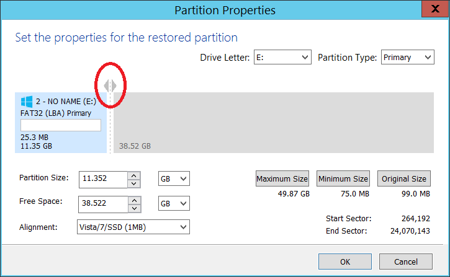Expand the Partition Size unit dropdown

174,178
